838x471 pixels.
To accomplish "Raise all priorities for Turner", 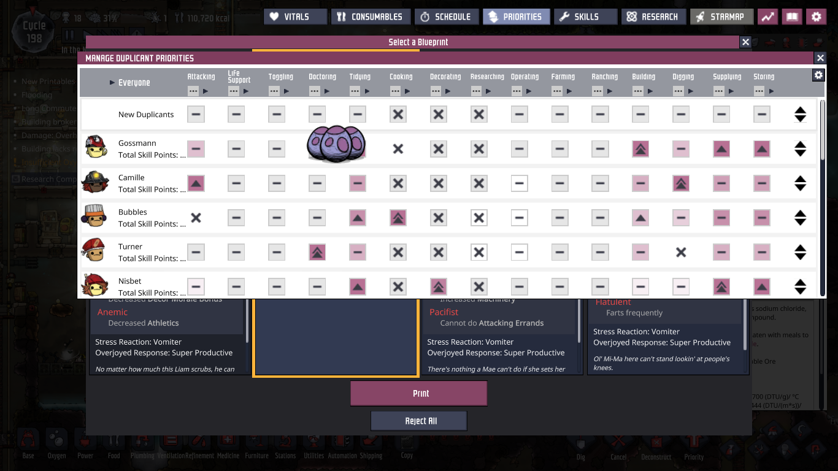I will (800, 247).
